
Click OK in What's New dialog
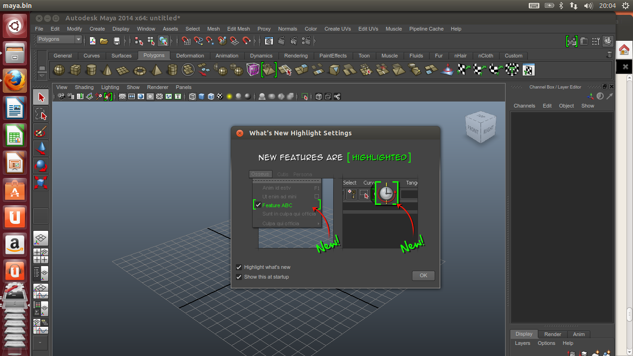pyautogui.click(x=424, y=275)
